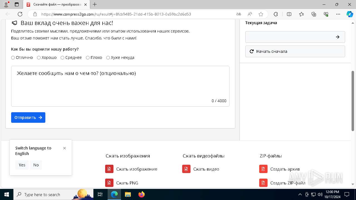Screen dimensions: 356x200
Task: Open the notification center icon
Action: (x=347, y=194)
